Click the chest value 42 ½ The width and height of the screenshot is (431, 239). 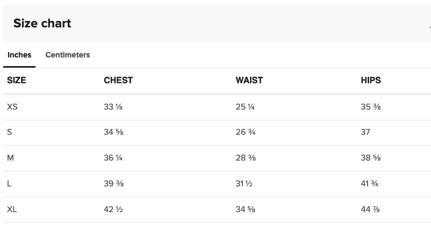pyautogui.click(x=113, y=209)
